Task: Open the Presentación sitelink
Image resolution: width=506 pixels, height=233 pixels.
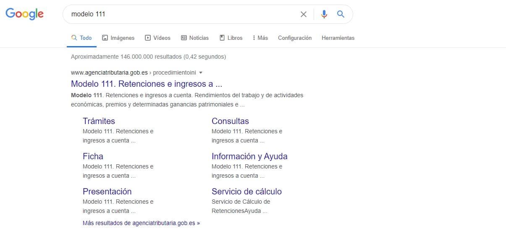Action: (107, 192)
